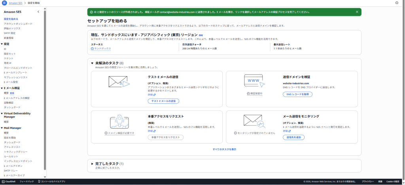The width and height of the screenshot is (405, 185).
Task: Open the hamburger navigation menu icon
Action: [x=4, y=3]
